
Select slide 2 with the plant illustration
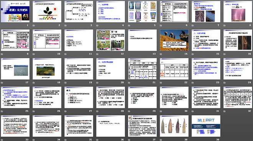point(47,11)
